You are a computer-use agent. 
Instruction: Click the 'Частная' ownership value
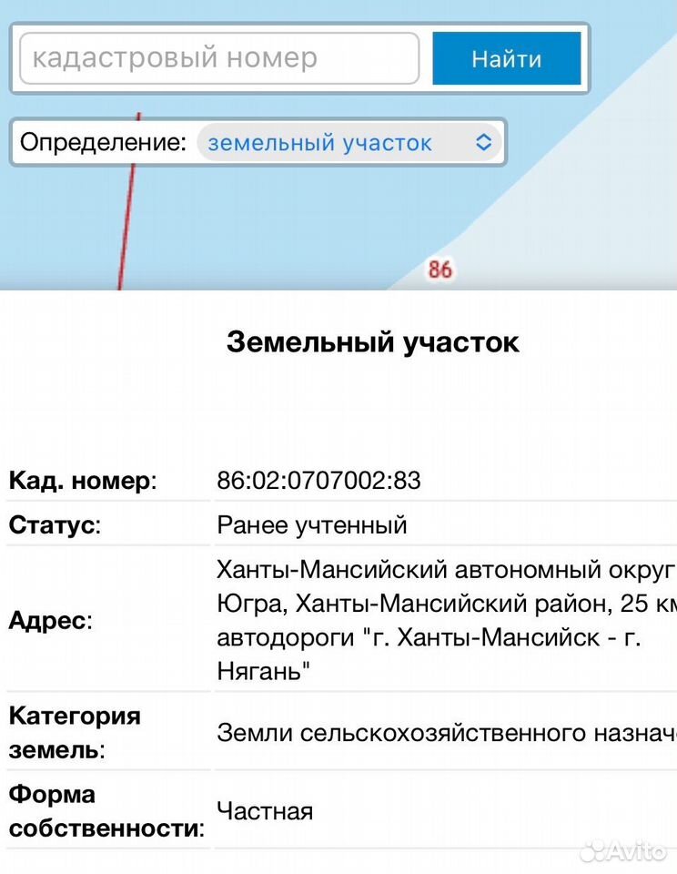[x=265, y=811]
